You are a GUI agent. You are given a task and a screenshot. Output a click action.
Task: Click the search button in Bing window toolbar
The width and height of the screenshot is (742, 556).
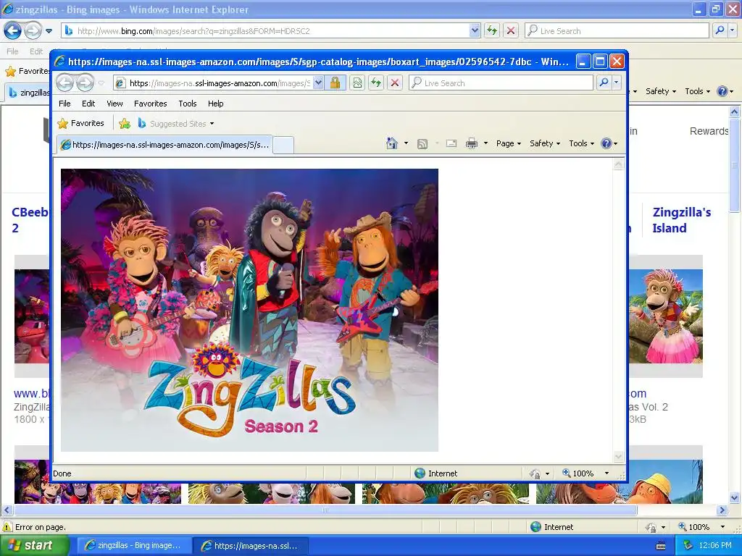(720, 30)
